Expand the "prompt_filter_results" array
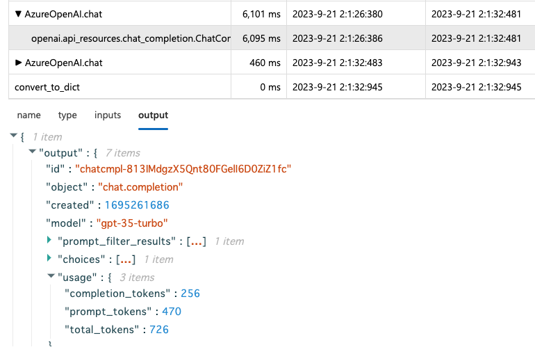Screen dimensions: 535x361 (x=49, y=241)
